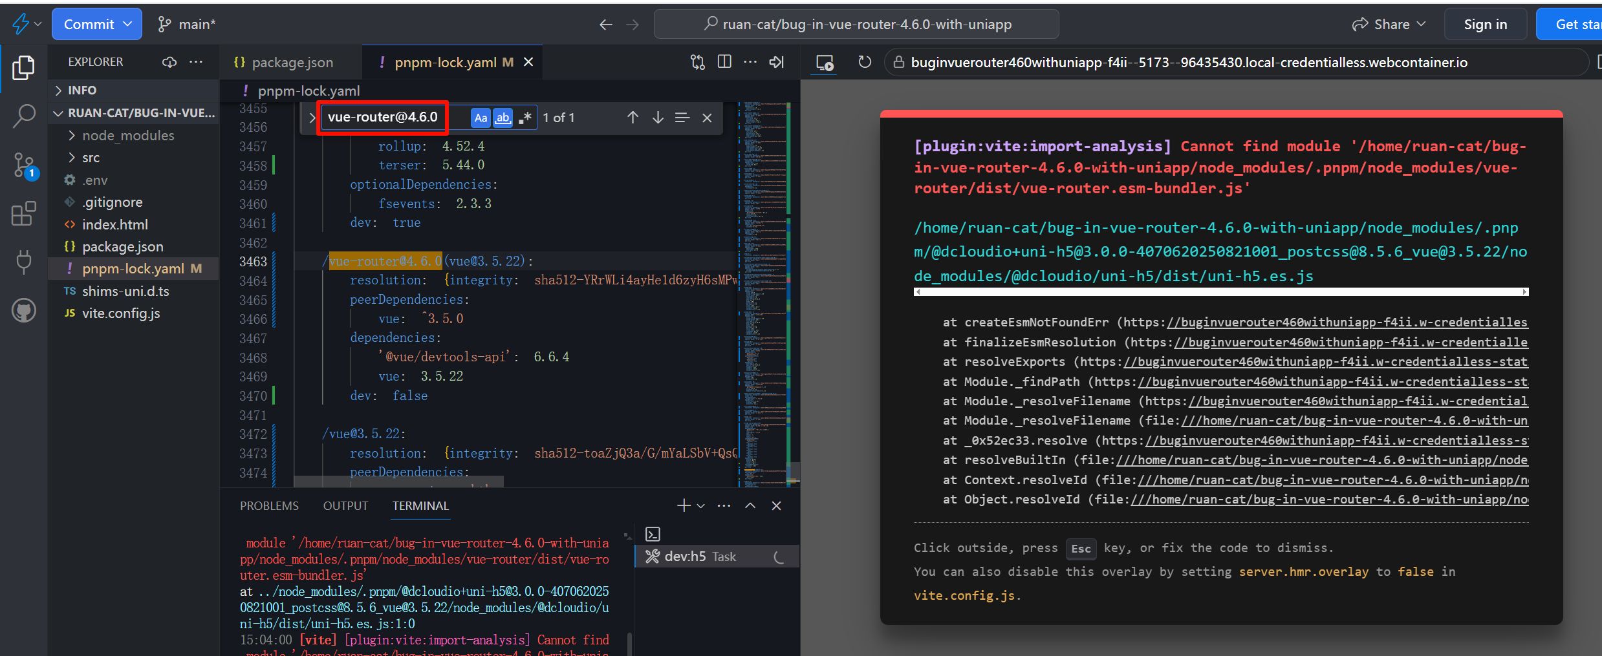
Task: Open vite.config.js in the explorer
Action: click(x=121, y=313)
